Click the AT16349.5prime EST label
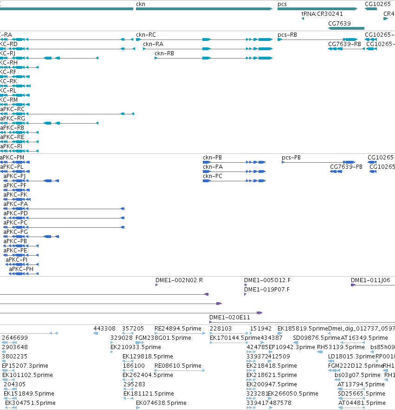 coord(364,338)
